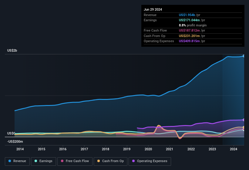This screenshot has height=170, width=249.
Task: Click the US$1.954b revenue value
Action: pyautogui.click(x=187, y=15)
